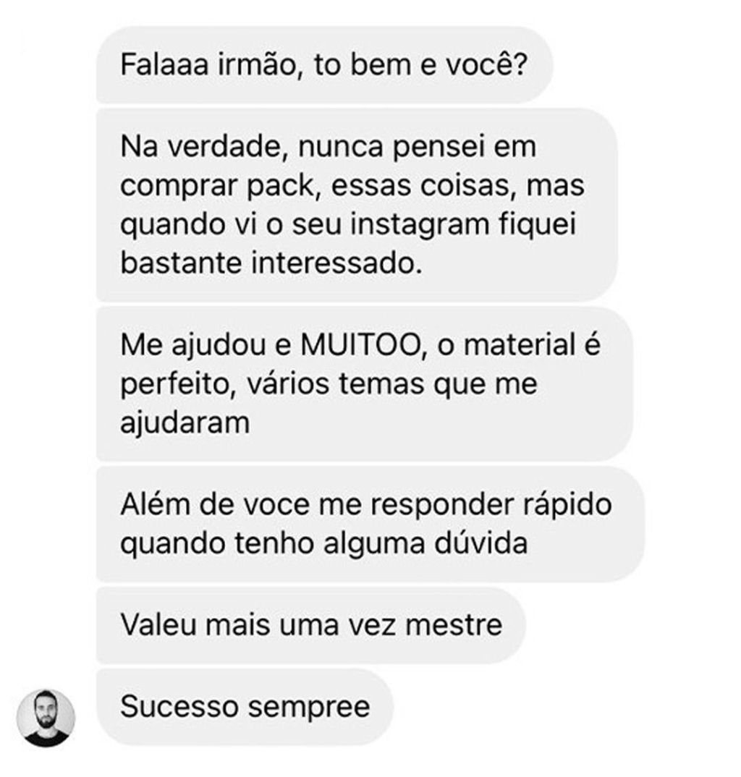741x777 pixels.
Task: Click the "Sucesso sempree" message bubble
Action: coord(245,707)
